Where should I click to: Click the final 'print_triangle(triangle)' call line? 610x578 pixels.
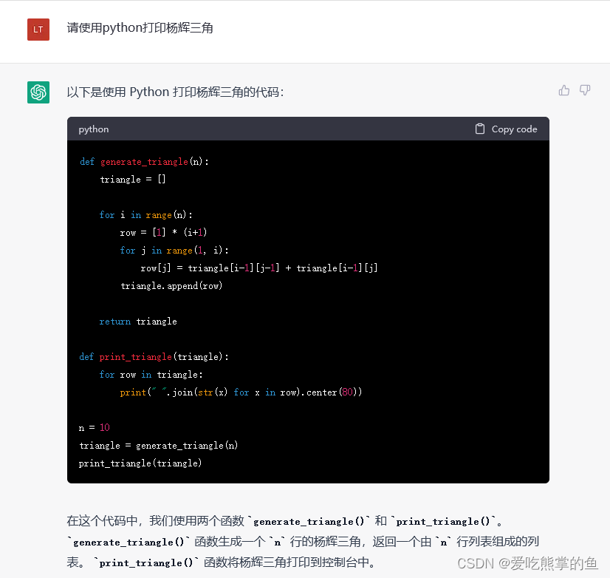coord(140,463)
